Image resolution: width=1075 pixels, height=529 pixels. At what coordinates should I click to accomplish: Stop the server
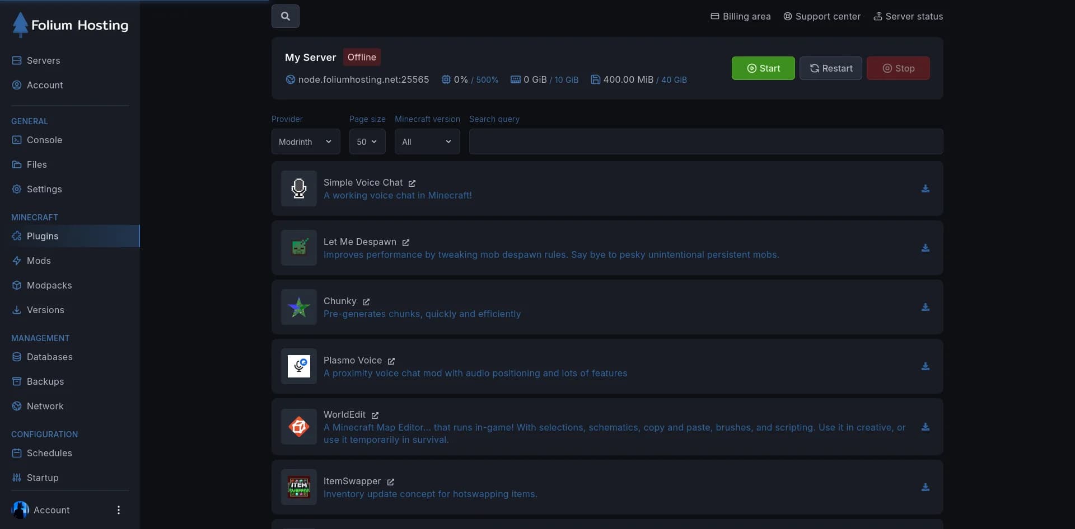coord(898,68)
